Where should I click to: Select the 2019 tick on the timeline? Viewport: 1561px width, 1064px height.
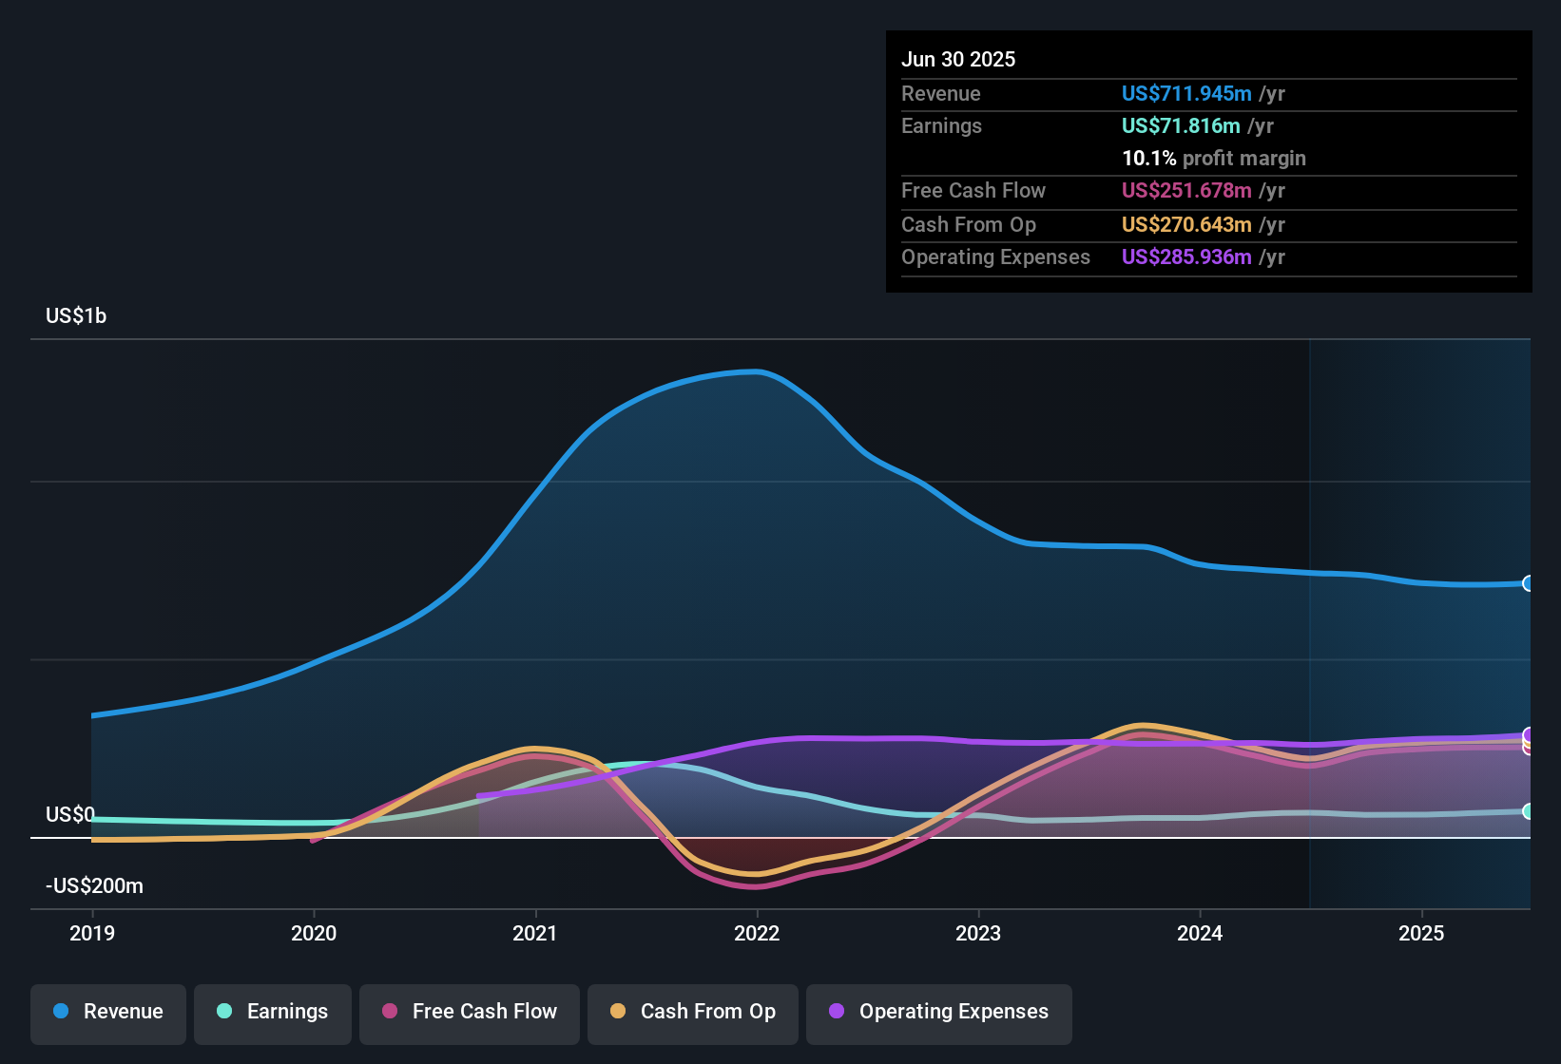click(x=92, y=933)
